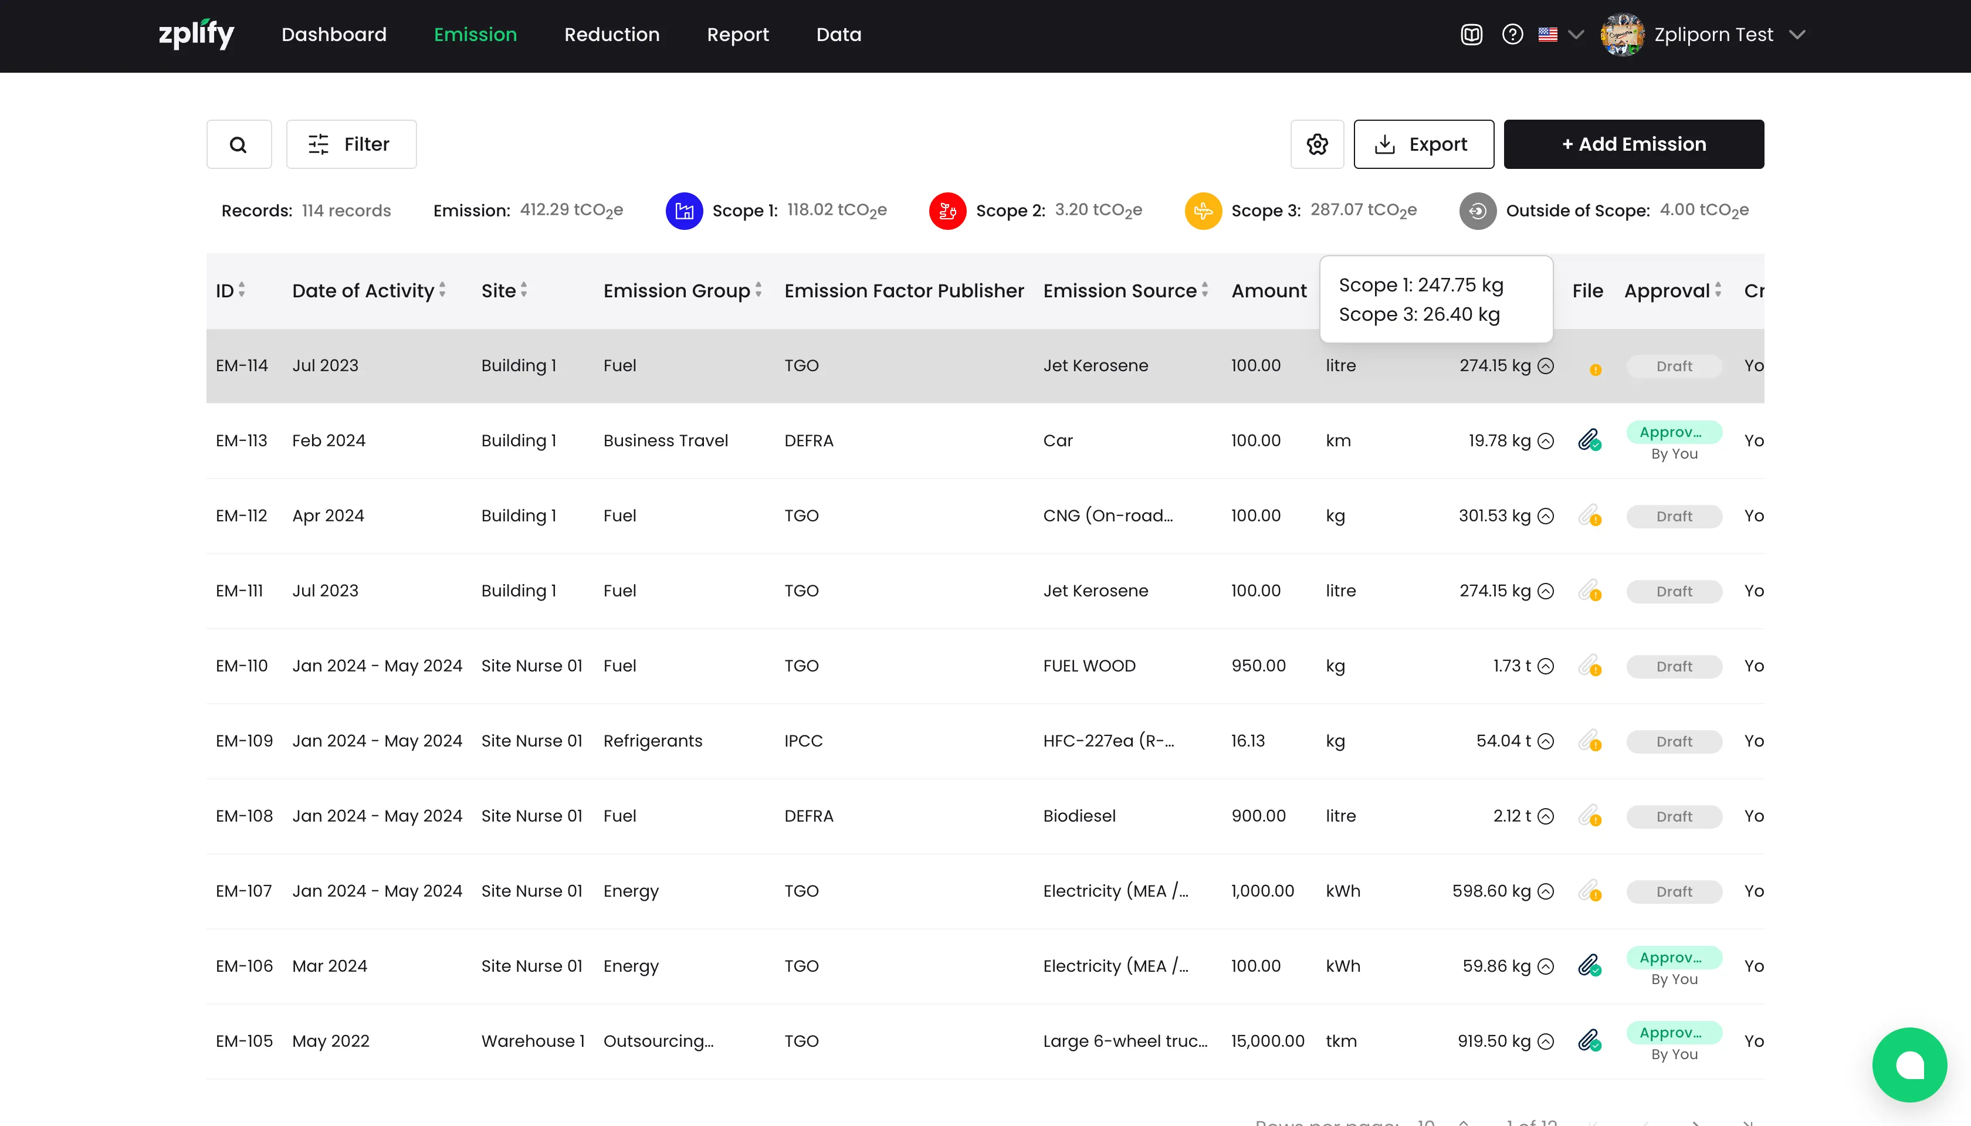Screen dimensions: 1971x1126
Task: Click the blue Scope 1 factory icon
Action: 684,211
